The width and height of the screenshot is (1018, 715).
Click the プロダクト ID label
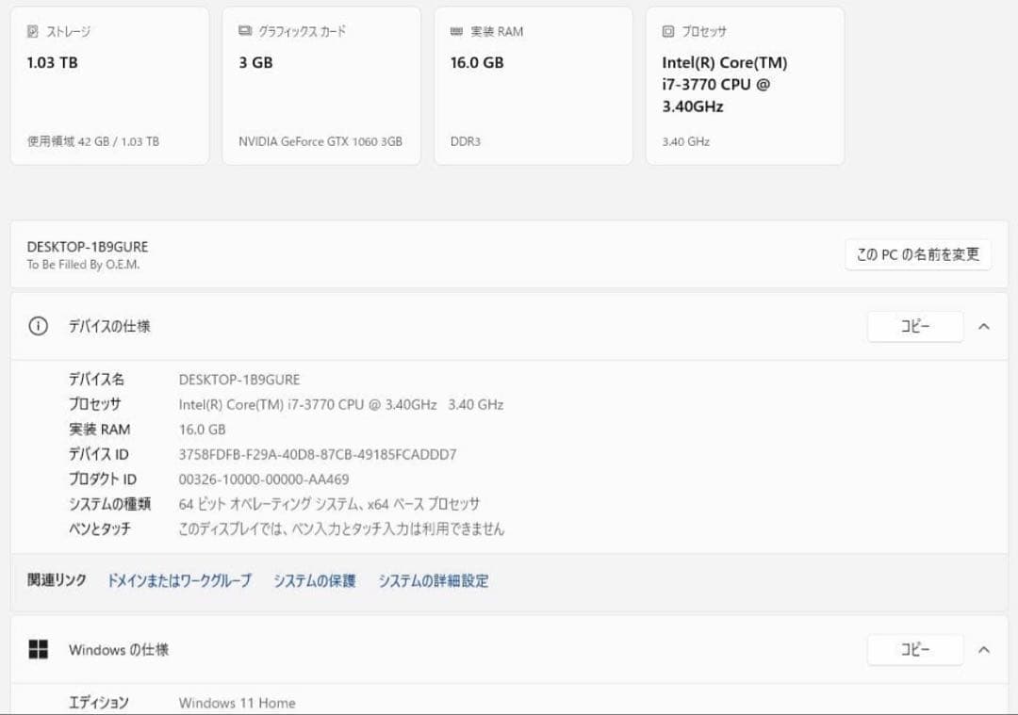(x=103, y=479)
